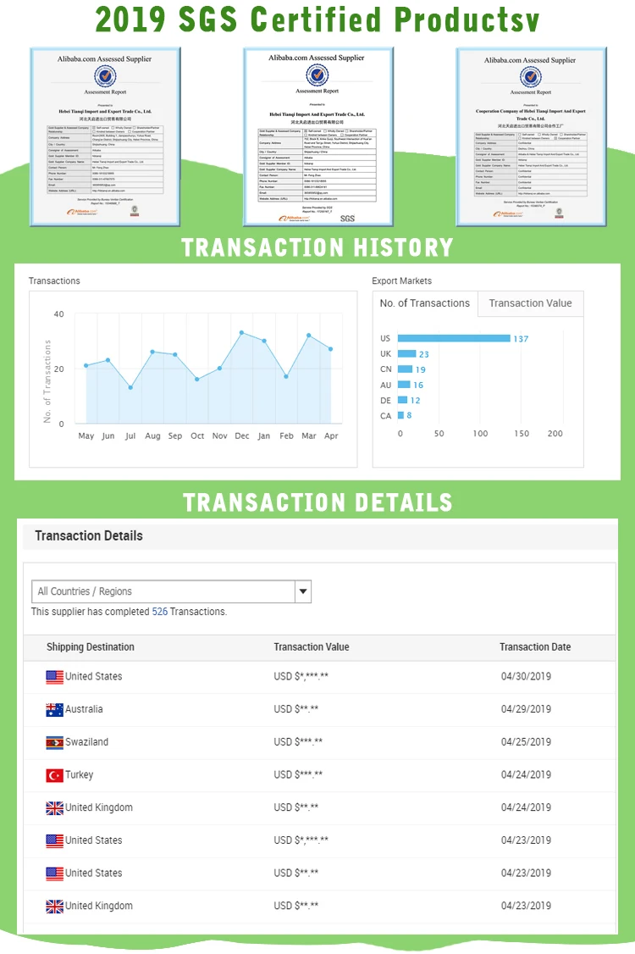Click the Swaziland flag icon
This screenshot has height=954, width=635.
(x=55, y=742)
